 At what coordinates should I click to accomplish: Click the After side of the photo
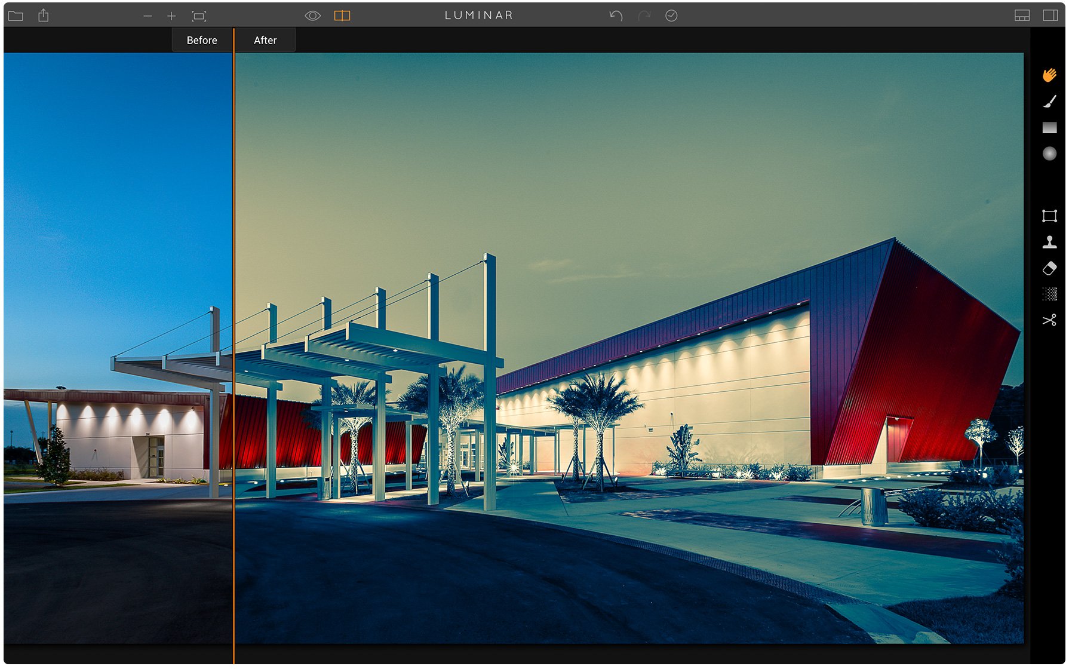(629, 348)
